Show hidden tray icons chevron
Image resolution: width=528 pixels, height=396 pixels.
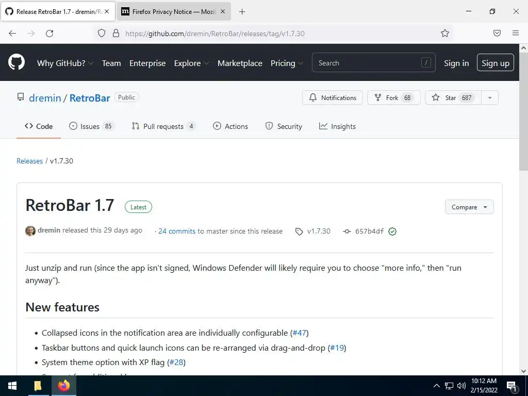point(436,386)
